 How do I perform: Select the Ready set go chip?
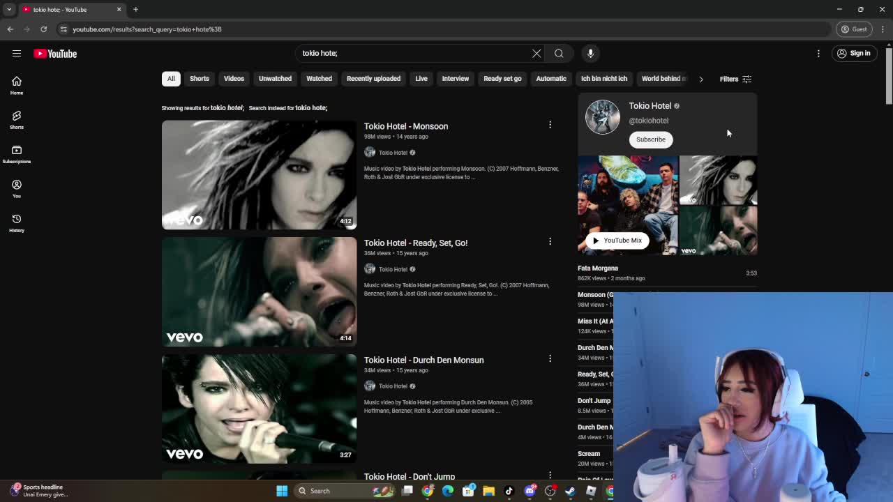pos(502,79)
